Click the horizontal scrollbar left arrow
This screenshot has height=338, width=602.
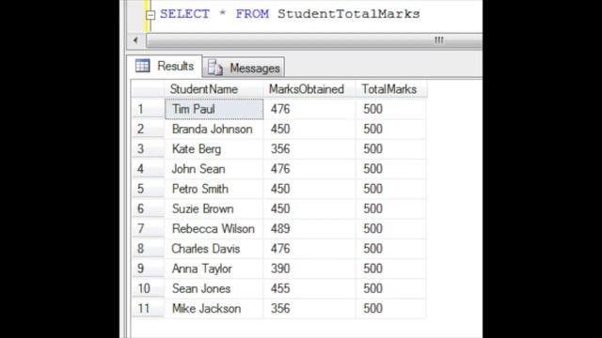pyautogui.click(x=135, y=40)
